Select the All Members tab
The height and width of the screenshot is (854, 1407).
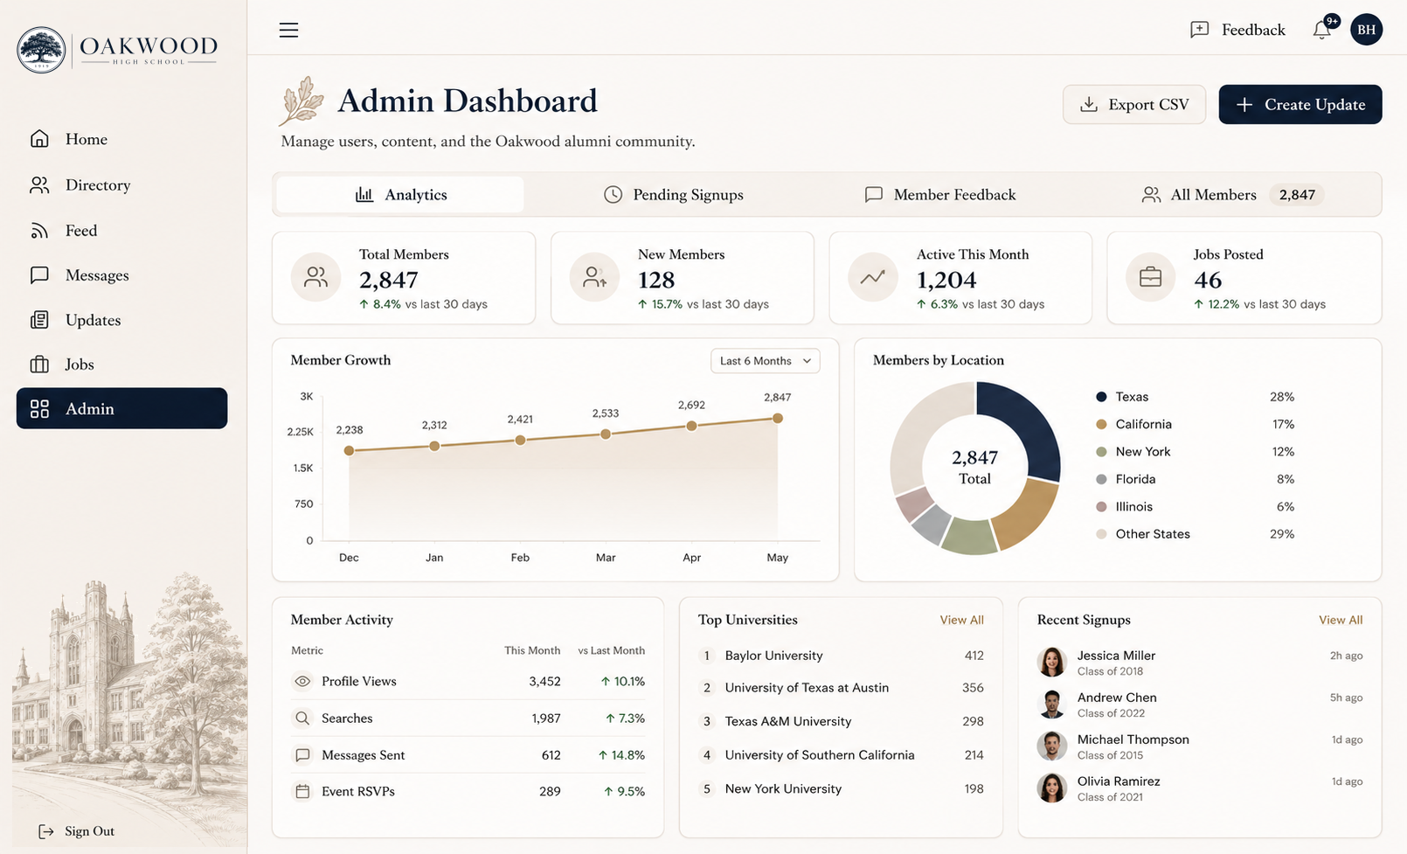[x=1232, y=194]
